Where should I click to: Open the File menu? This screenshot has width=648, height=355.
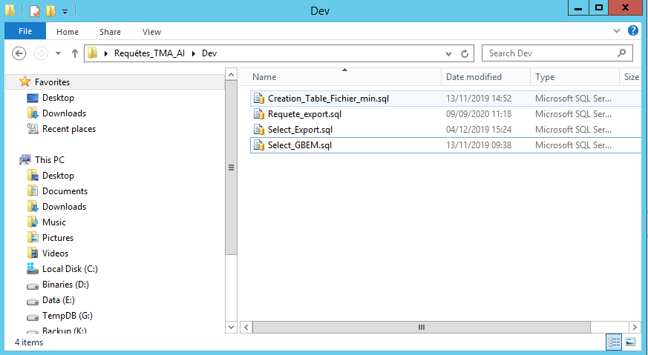(25, 32)
